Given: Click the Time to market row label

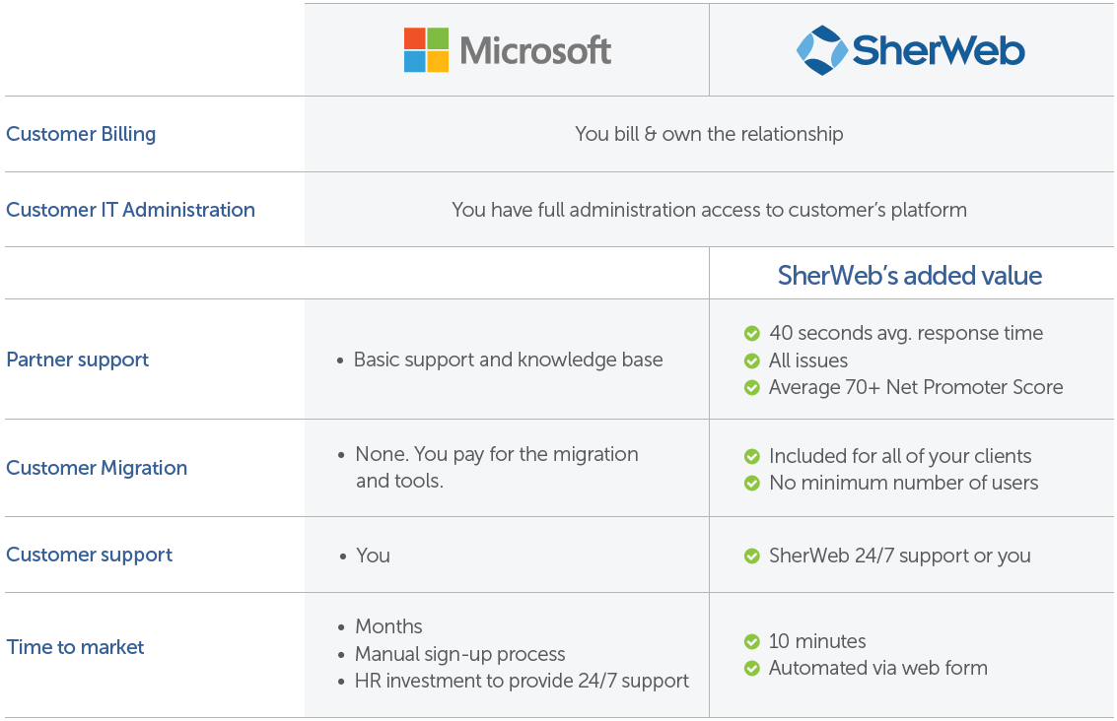Looking at the screenshot, I should (x=75, y=647).
